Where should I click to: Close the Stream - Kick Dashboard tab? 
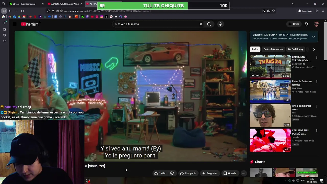coord(43,4)
